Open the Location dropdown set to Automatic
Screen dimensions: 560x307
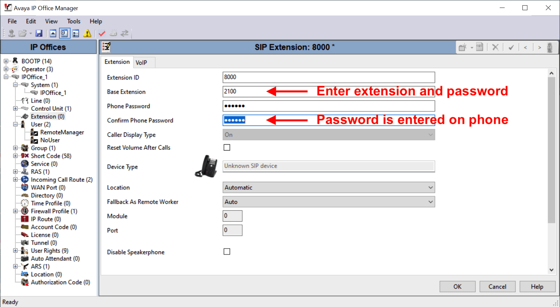point(329,187)
